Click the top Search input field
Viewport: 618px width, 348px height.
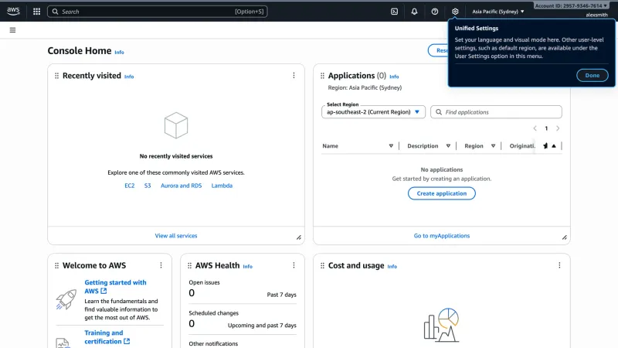158,12
